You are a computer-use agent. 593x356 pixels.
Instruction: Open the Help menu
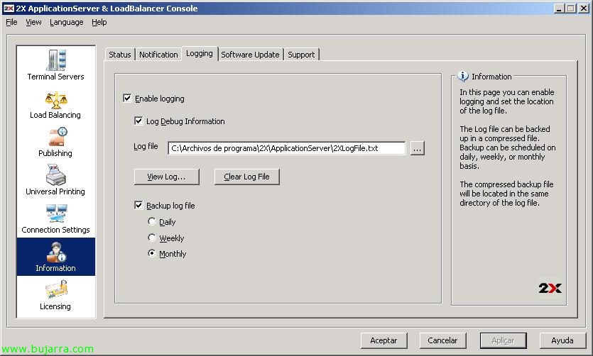[99, 22]
